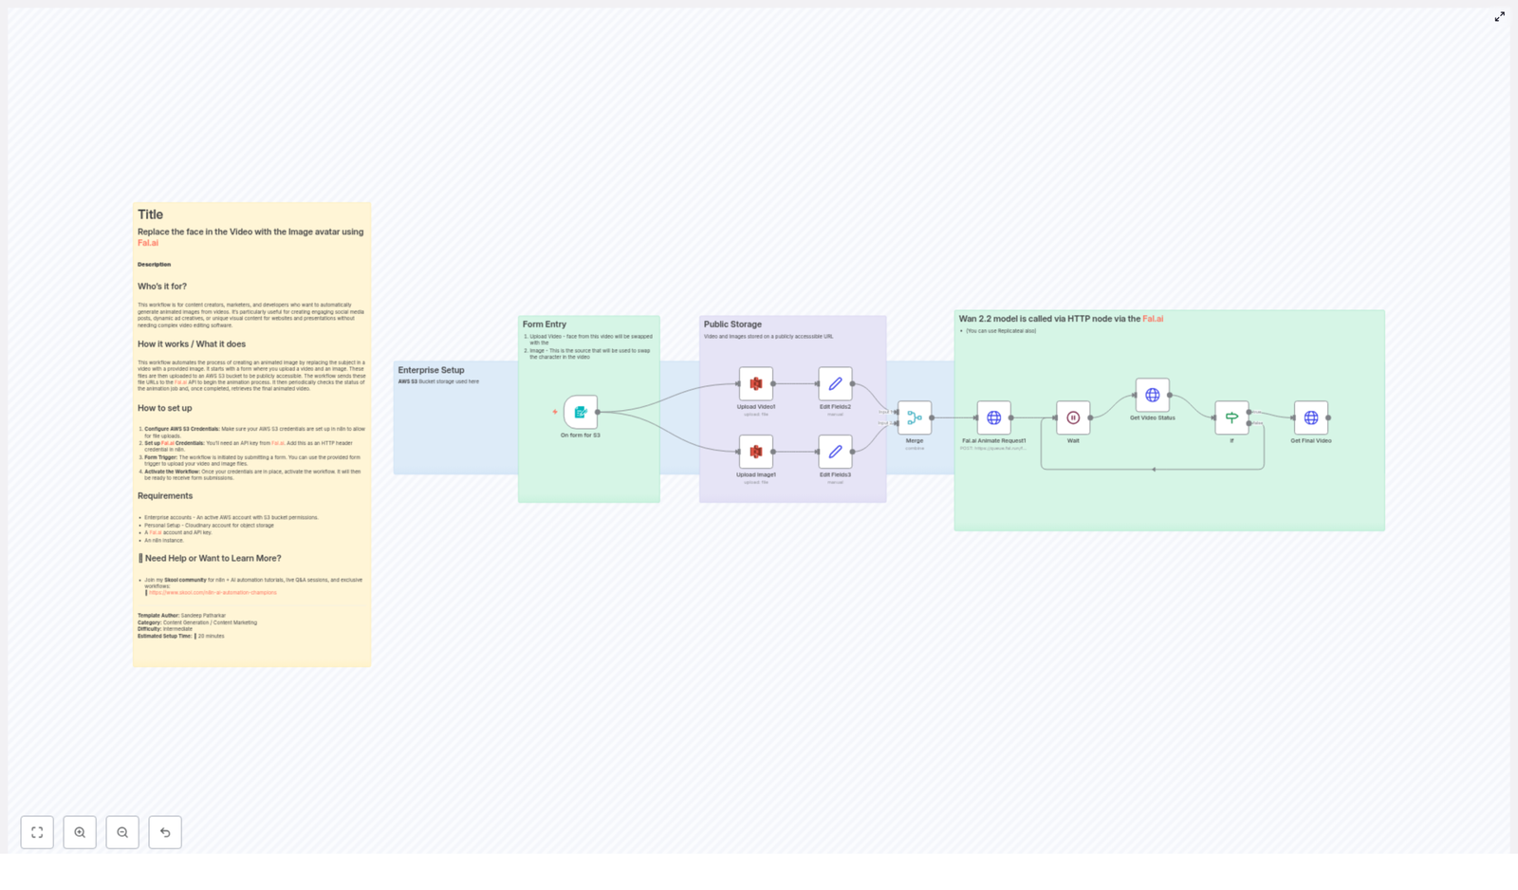Open the Get Final Video node

pyautogui.click(x=1310, y=417)
